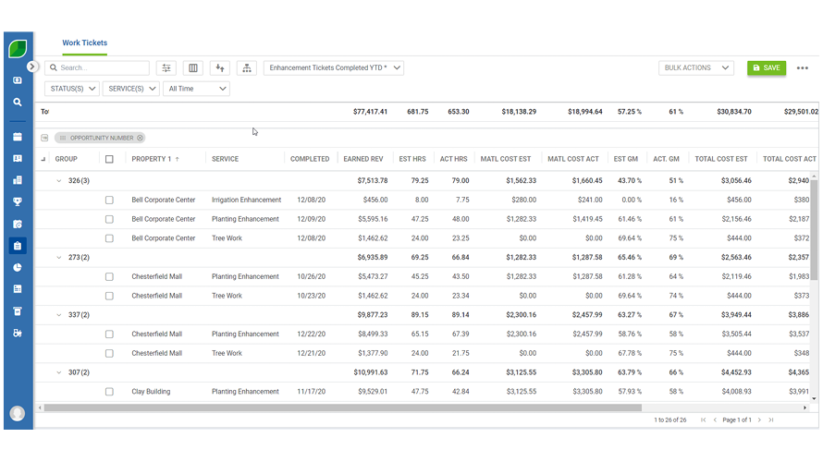The width and height of the screenshot is (823, 462).
Task: Click the horizontal scrollbar thumb
Action: point(343,407)
